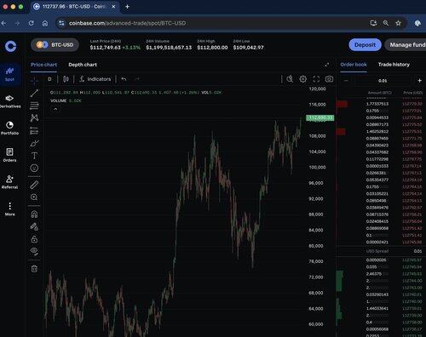This screenshot has height=337, width=426.
Task: Delete drawings with the trash icon
Action: (34, 269)
